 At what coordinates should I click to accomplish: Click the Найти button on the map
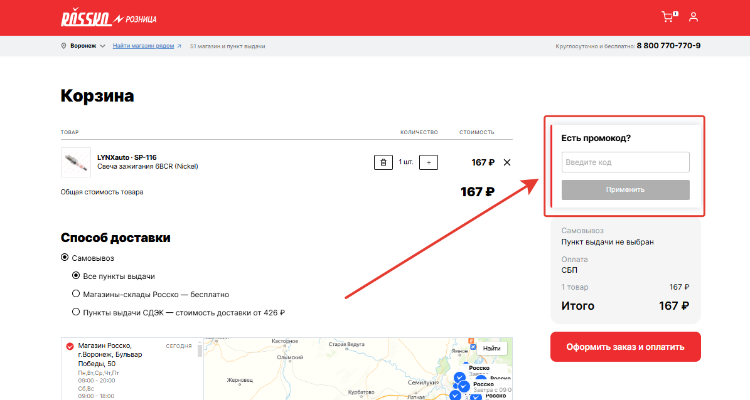pyautogui.click(x=491, y=349)
